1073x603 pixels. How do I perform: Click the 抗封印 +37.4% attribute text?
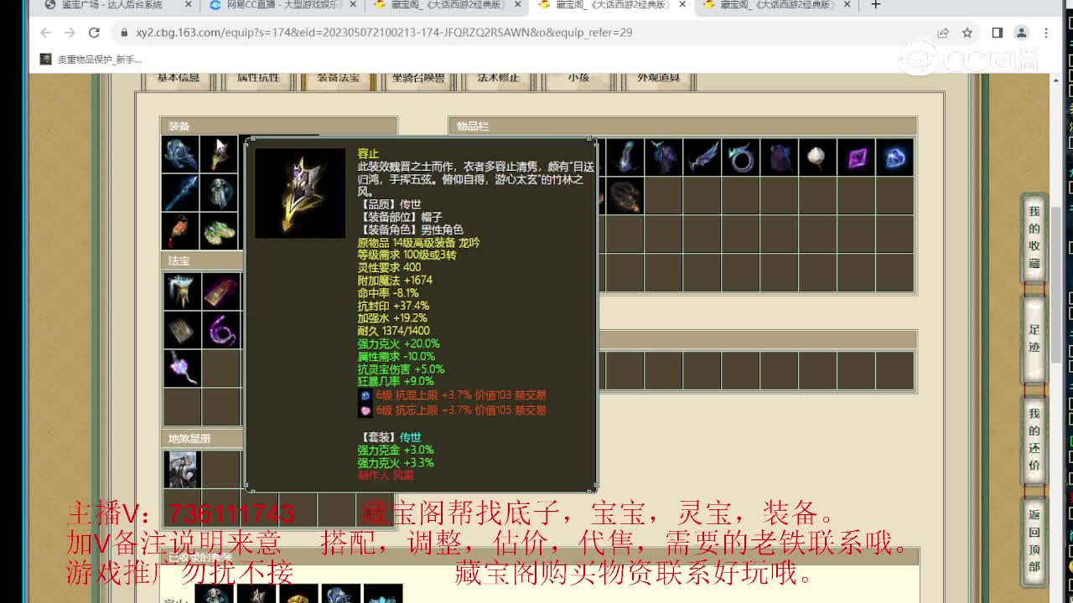click(393, 306)
